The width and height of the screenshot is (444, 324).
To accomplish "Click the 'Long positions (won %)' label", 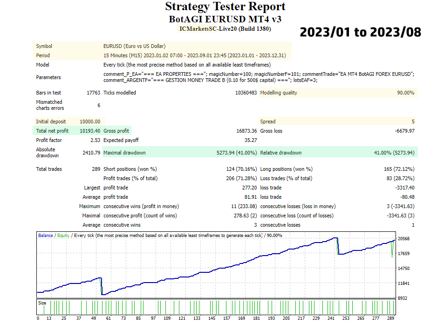I will [287, 169].
